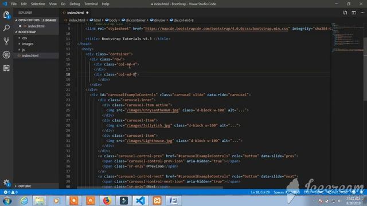Screen dimensions: 367x206
Task: Follow the /images/Chrysanthemum.jpg path link
Action: 153,110
